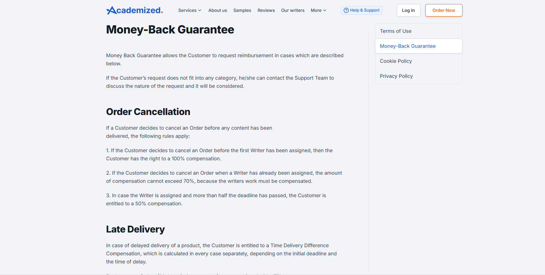Go to Privacy Policy in sidebar
Image resolution: width=545 pixels, height=275 pixels.
396,76
